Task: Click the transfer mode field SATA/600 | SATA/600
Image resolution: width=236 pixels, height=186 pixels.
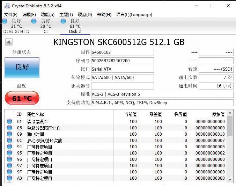Action: point(123,78)
